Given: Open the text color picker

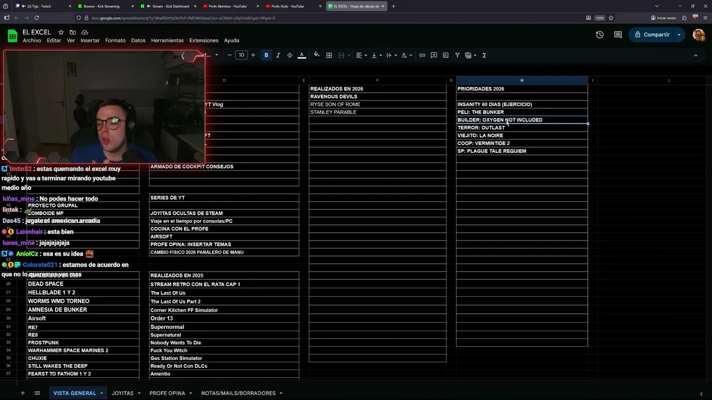Looking at the screenshot, I should (x=301, y=55).
